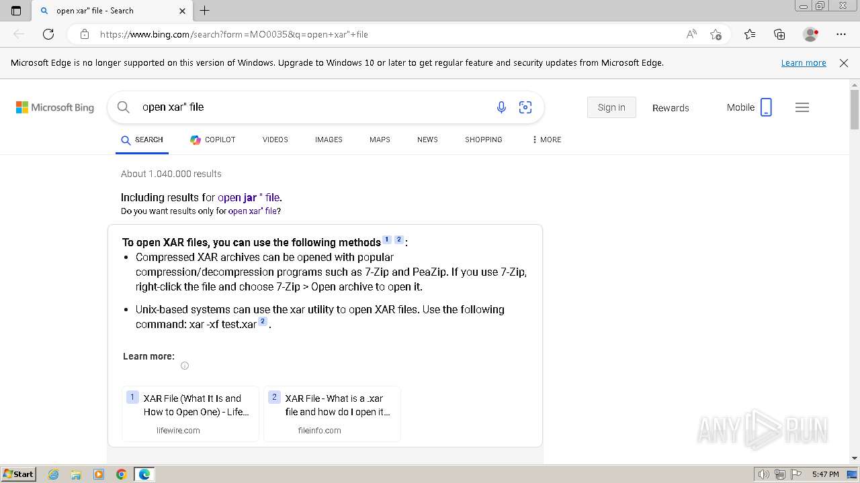Open the lifewire.com XAR File source card
860x483 pixels.
tap(190, 413)
